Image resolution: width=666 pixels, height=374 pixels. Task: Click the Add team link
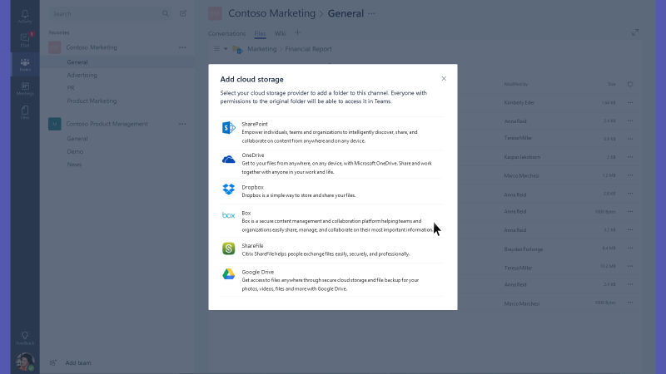click(78, 362)
